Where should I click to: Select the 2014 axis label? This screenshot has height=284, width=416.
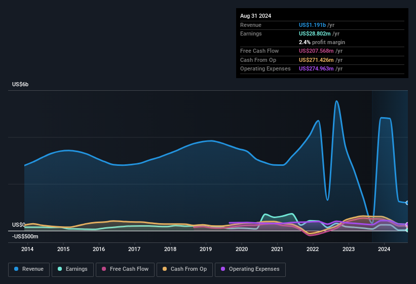(x=27, y=249)
